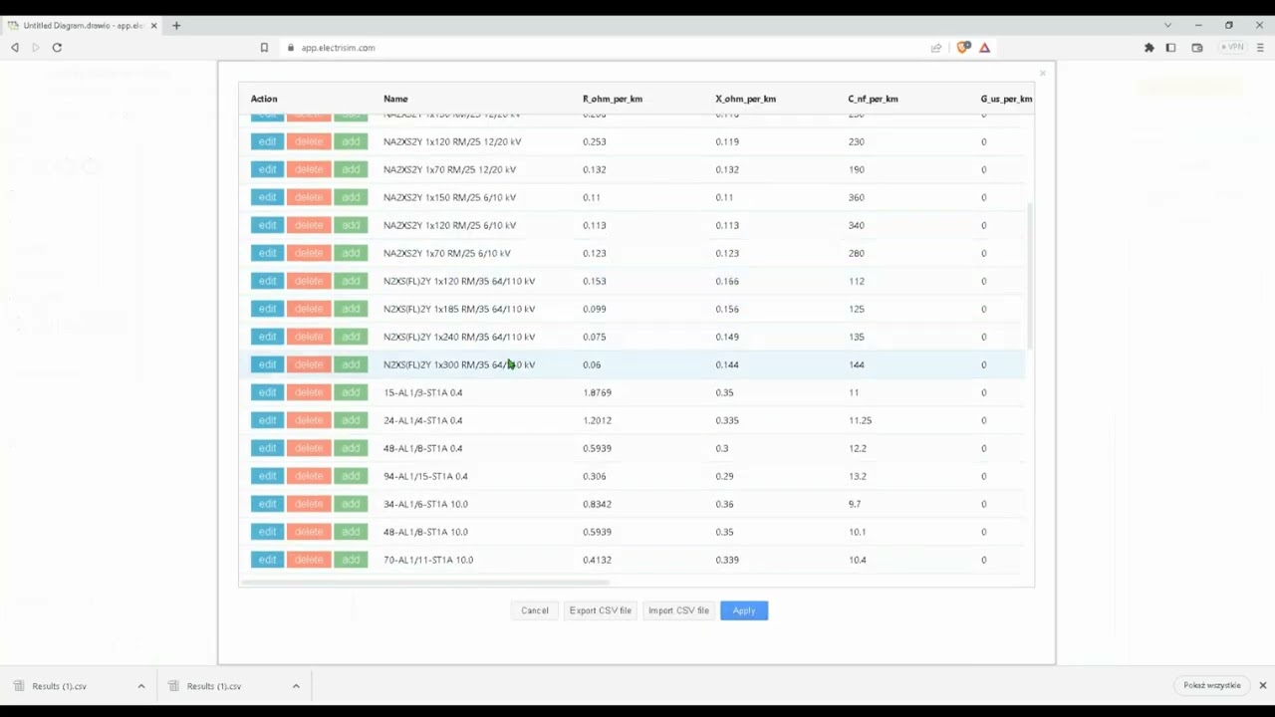Go back using the browser back arrow
1275x717 pixels.
pos(15,47)
